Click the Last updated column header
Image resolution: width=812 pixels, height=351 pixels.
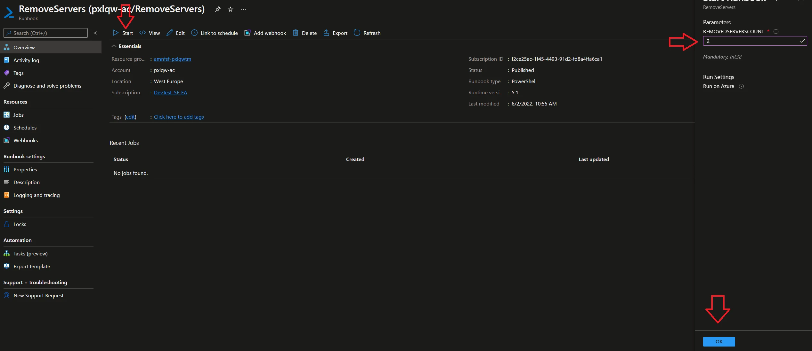(594, 159)
